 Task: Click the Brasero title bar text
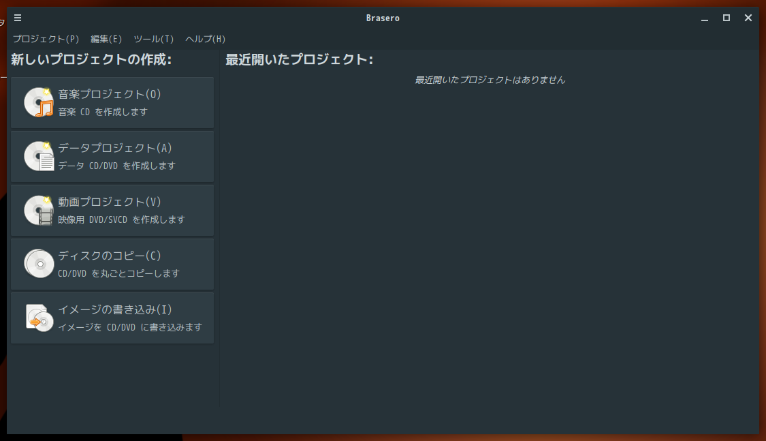coord(382,18)
